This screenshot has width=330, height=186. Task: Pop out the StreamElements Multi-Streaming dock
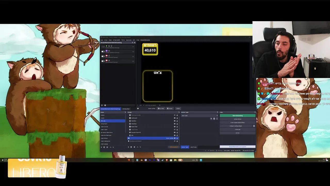click(x=133, y=43)
